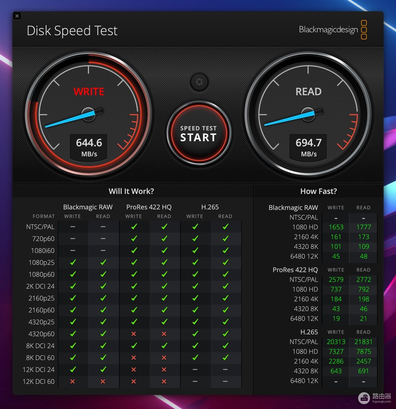Click the ProRes read check for NTSC/PAL
Image resolution: width=396 pixels, height=409 pixels.
(x=164, y=227)
